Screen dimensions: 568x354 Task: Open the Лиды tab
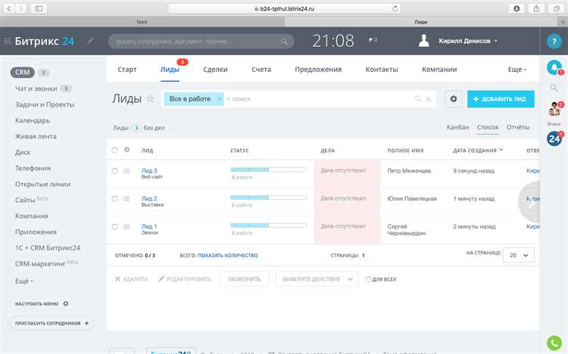pyautogui.click(x=170, y=70)
